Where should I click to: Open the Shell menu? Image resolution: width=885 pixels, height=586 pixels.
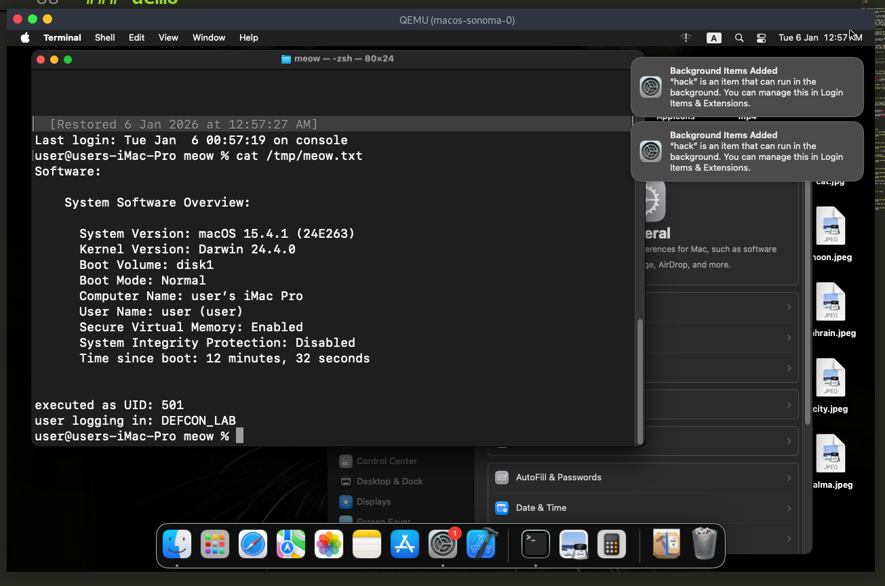point(104,38)
